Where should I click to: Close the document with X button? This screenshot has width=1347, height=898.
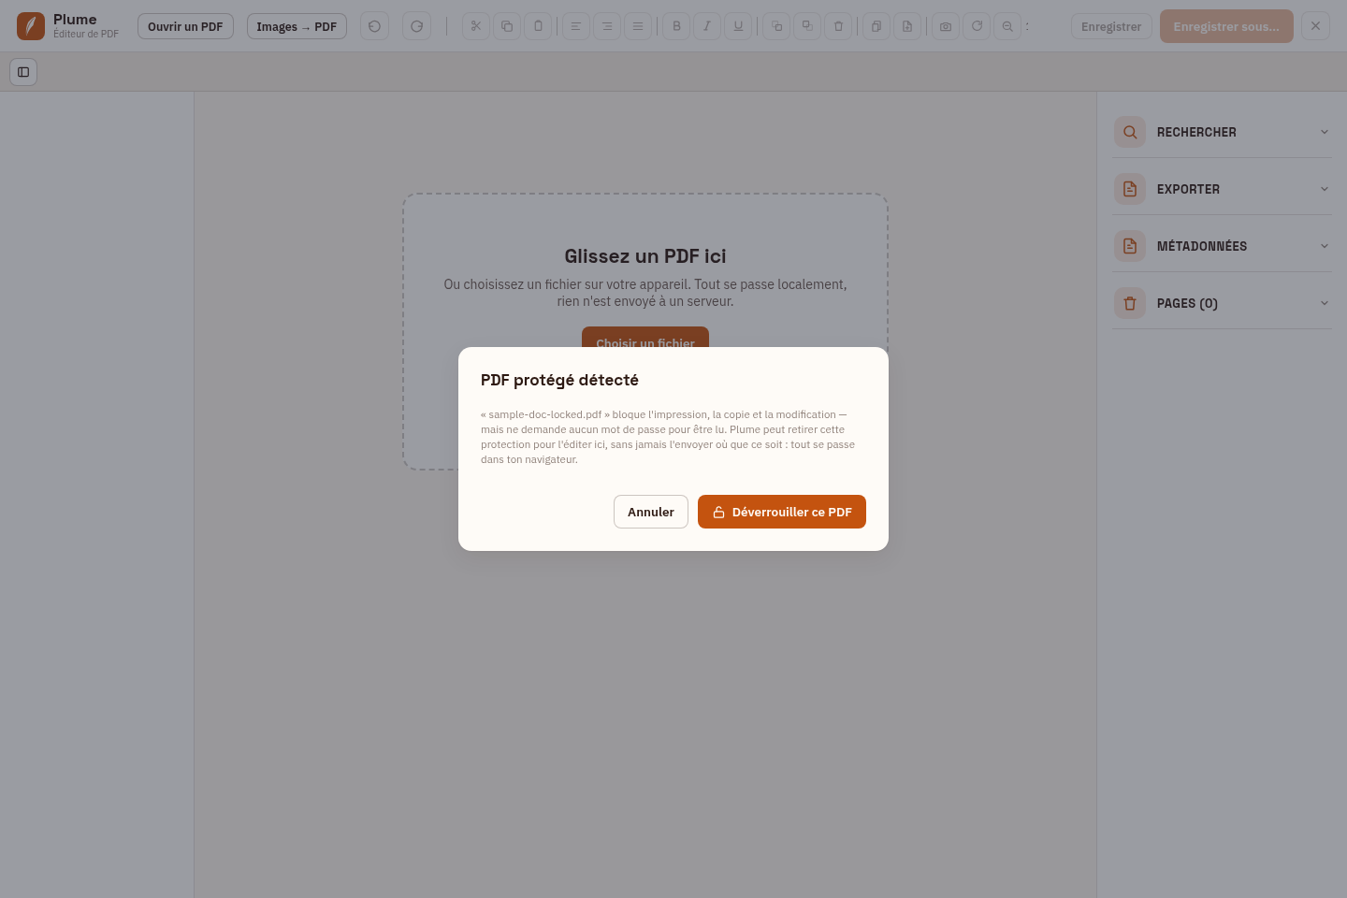click(x=1315, y=26)
